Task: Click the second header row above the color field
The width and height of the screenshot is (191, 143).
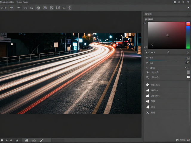Action: tap(167, 19)
